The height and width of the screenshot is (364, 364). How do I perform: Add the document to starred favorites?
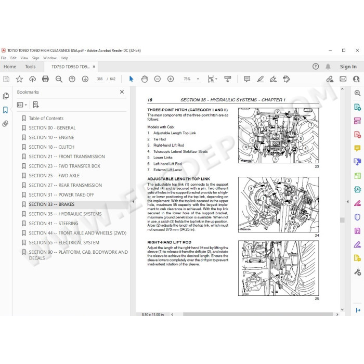point(19,79)
